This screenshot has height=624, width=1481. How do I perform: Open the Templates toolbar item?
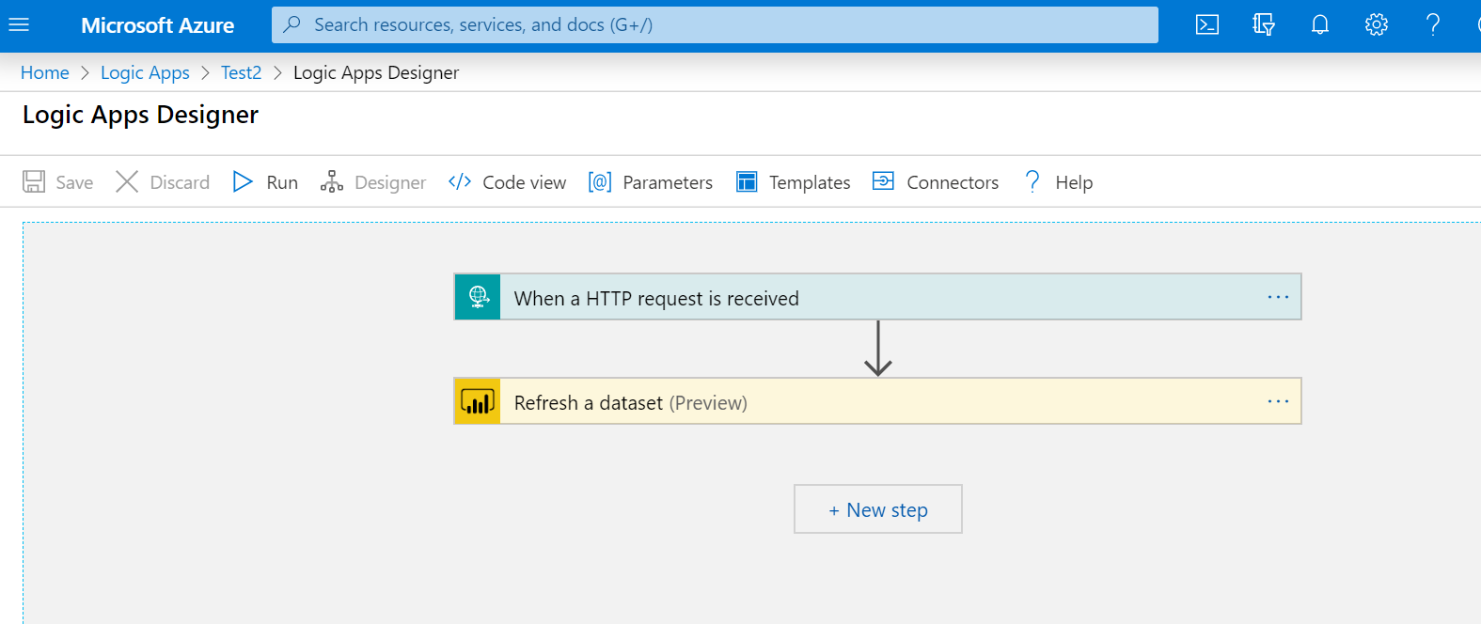coord(793,182)
